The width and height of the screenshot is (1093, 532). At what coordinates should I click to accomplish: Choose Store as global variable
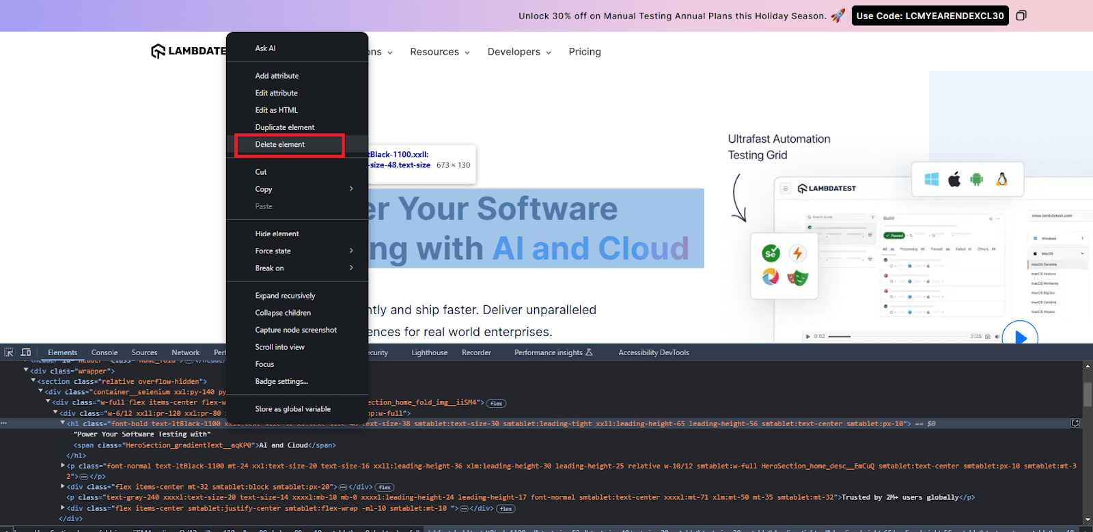297,409
